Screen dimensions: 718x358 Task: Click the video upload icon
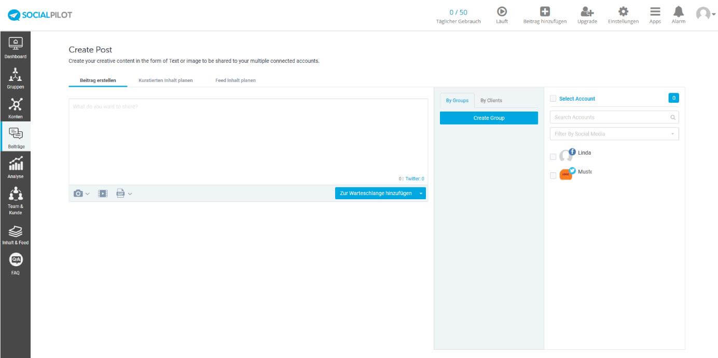pos(103,194)
